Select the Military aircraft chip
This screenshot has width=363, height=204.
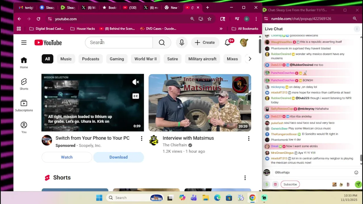point(202,59)
